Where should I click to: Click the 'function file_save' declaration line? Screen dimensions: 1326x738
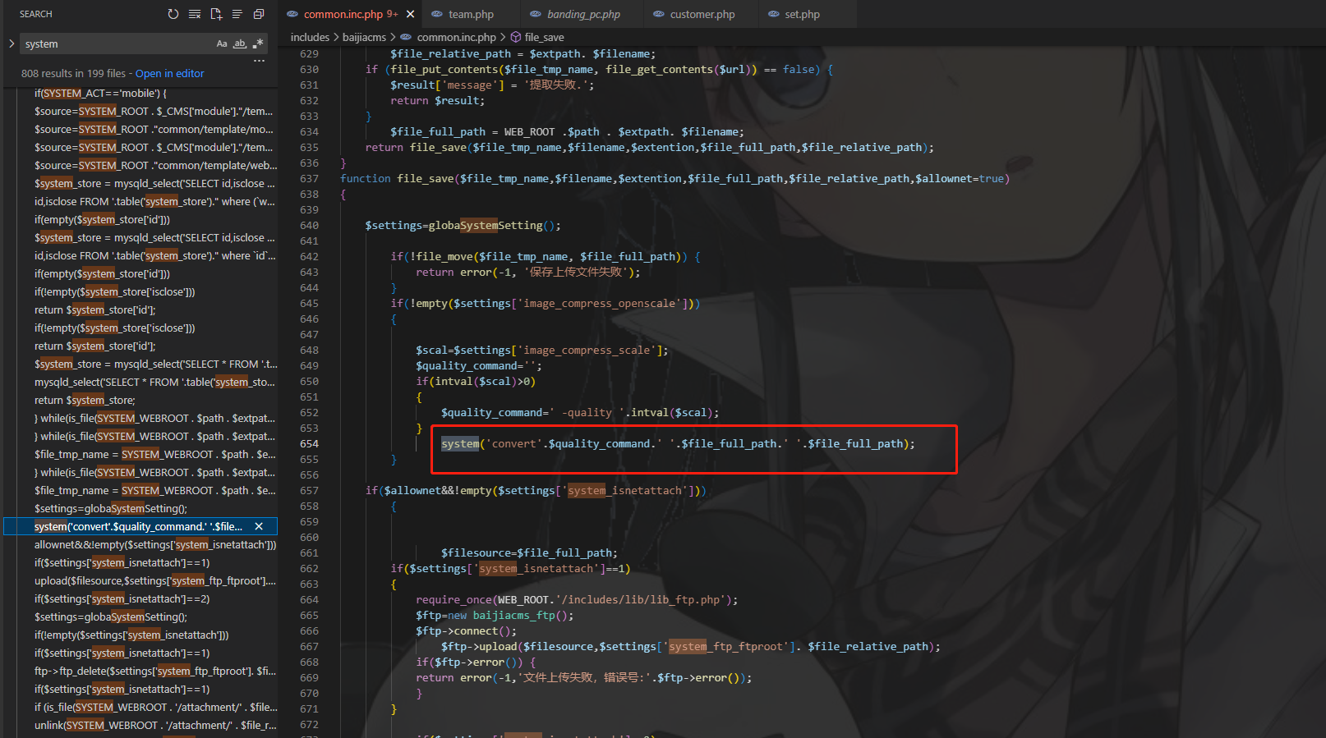[675, 179]
